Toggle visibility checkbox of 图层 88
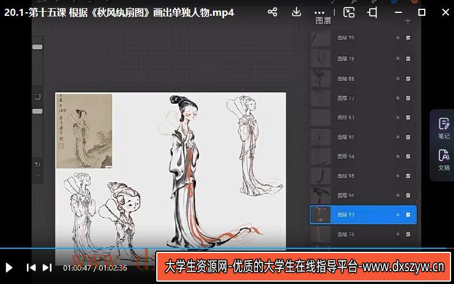 coord(408,78)
